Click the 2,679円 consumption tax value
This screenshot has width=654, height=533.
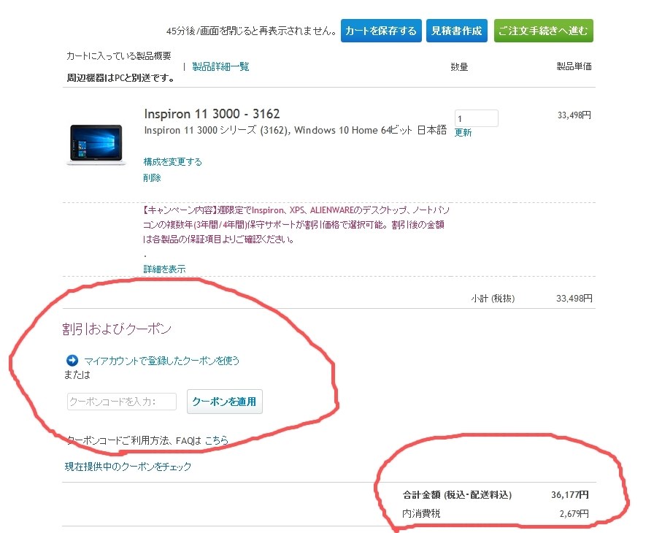point(574,514)
